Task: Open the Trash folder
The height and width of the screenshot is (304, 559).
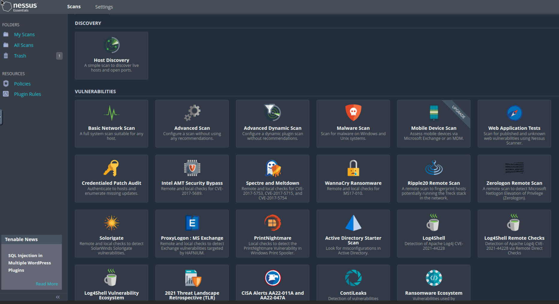Action: point(20,56)
